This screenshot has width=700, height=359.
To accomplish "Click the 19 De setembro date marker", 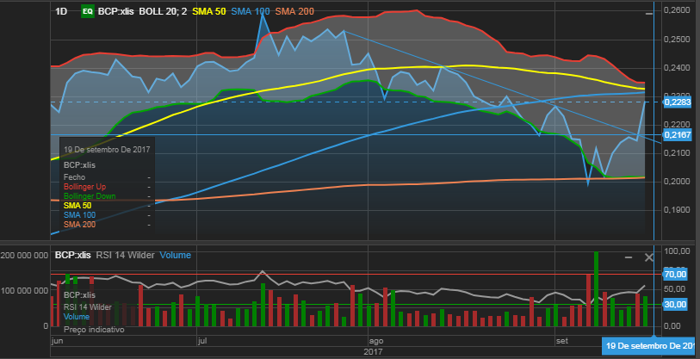I will pyautogui.click(x=650, y=346).
